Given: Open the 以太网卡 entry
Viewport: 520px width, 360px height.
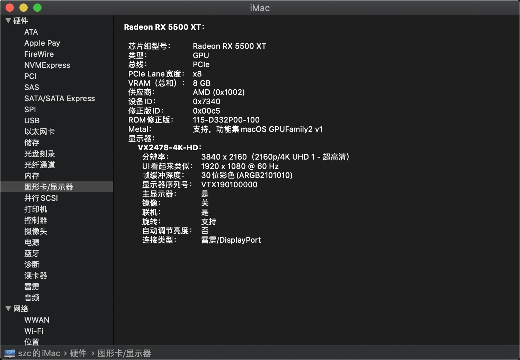Looking at the screenshot, I should 39,132.
